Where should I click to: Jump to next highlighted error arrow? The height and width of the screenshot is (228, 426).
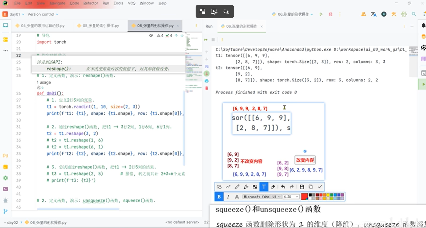click(182, 35)
